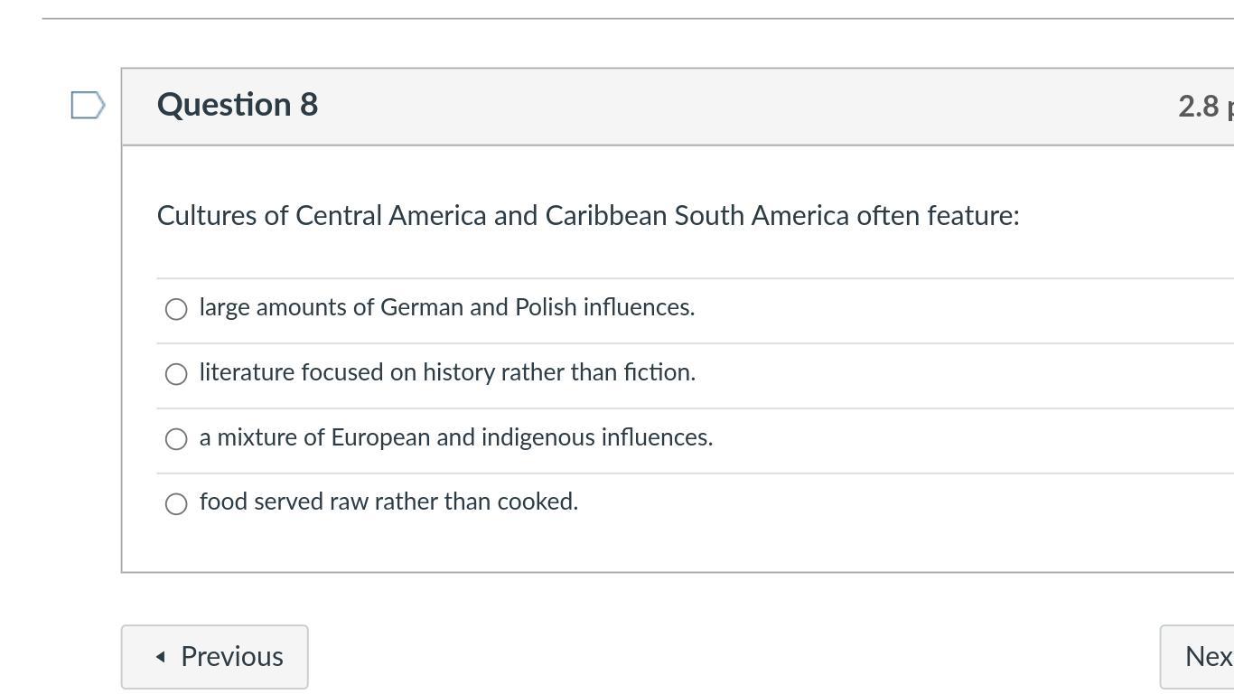
Task: Select the food served raw radio button
Action: click(x=176, y=504)
